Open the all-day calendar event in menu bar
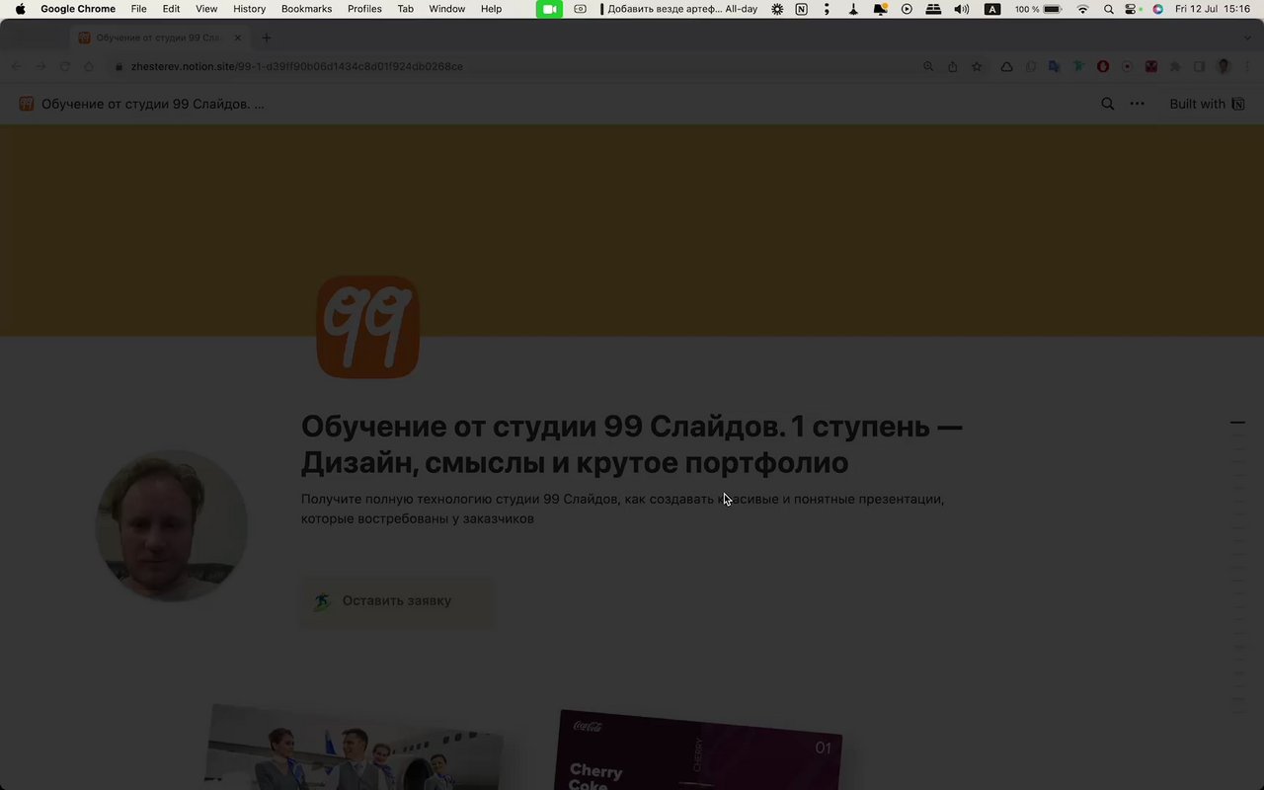This screenshot has width=1264, height=790. tap(679, 9)
